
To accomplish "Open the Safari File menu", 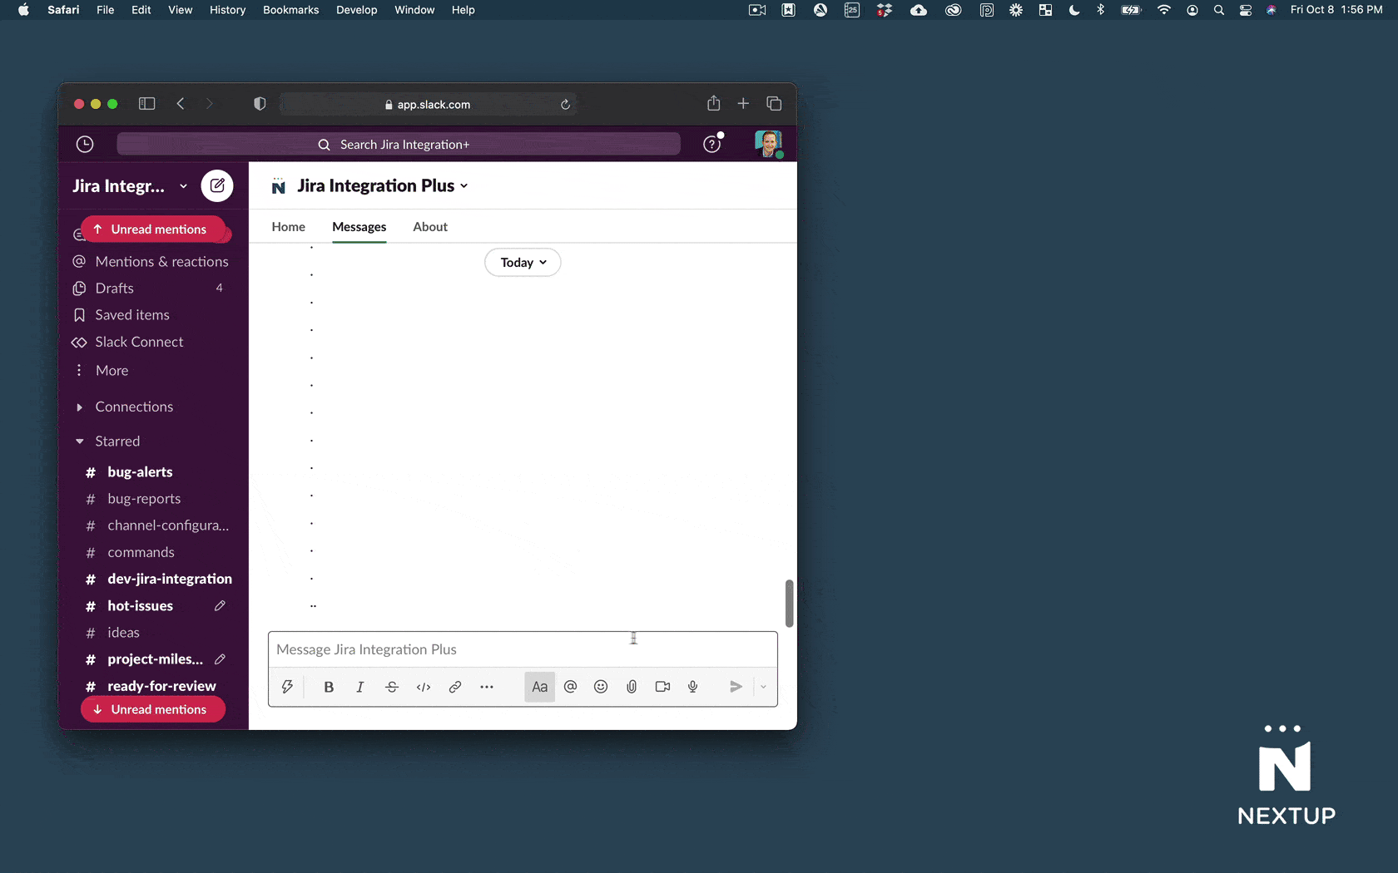I will click(x=106, y=10).
